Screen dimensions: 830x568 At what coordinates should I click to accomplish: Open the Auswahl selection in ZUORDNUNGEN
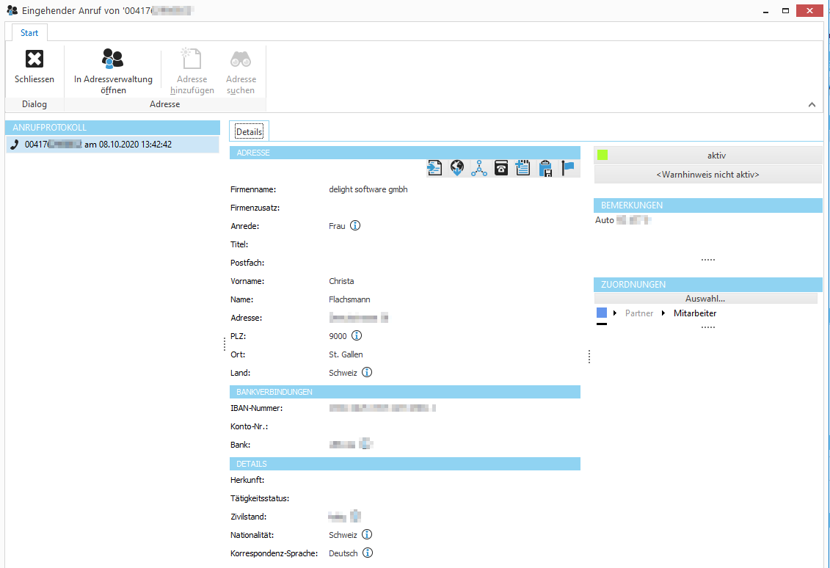(707, 298)
